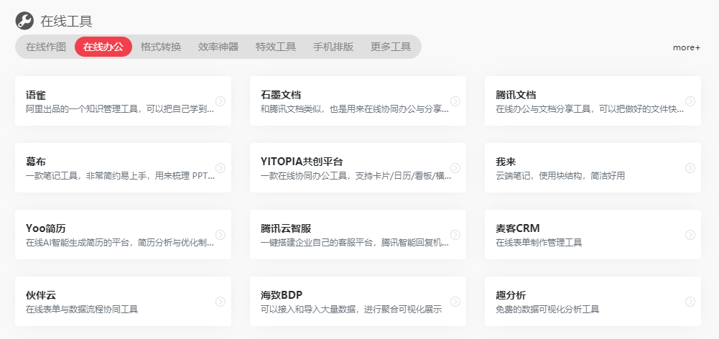Click description starting 一款在线协同办公工具
719x339 pixels.
pos(356,176)
